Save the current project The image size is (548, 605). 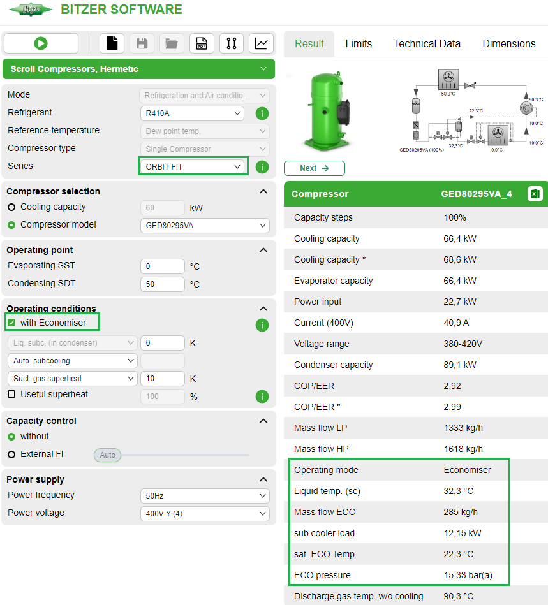click(142, 43)
